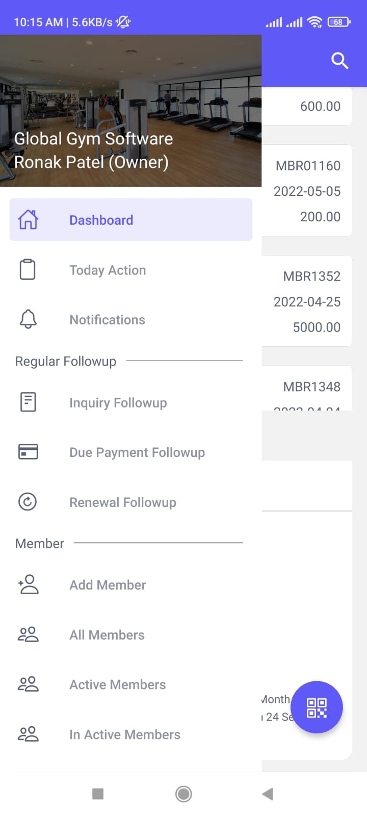
Task: Select the Today Action clipboard icon
Action: pos(28,269)
